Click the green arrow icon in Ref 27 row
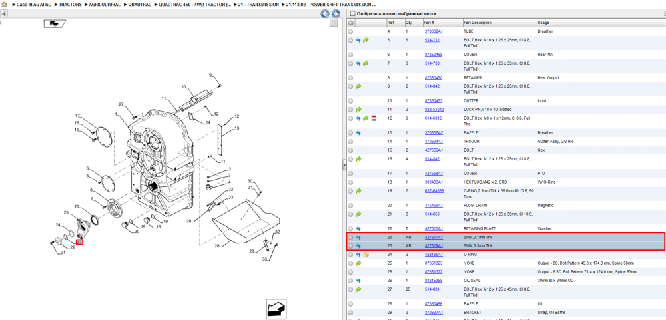The height and width of the screenshot is (320, 666). point(358,289)
